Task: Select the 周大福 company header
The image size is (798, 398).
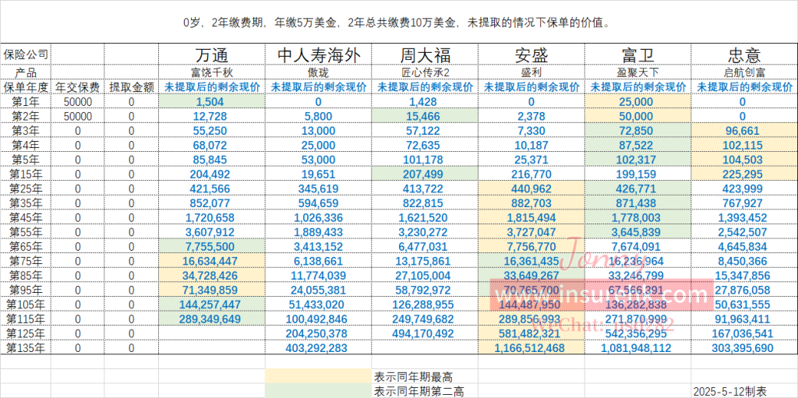Action: [425, 55]
